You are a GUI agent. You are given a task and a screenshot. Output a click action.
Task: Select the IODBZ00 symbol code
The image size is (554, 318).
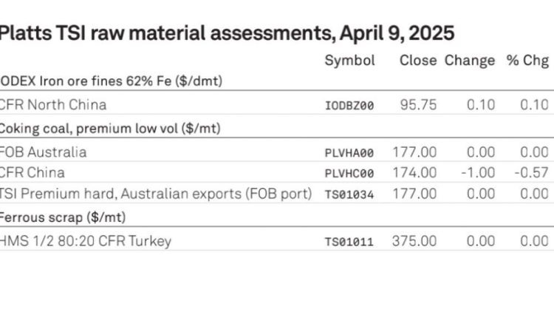(x=349, y=106)
